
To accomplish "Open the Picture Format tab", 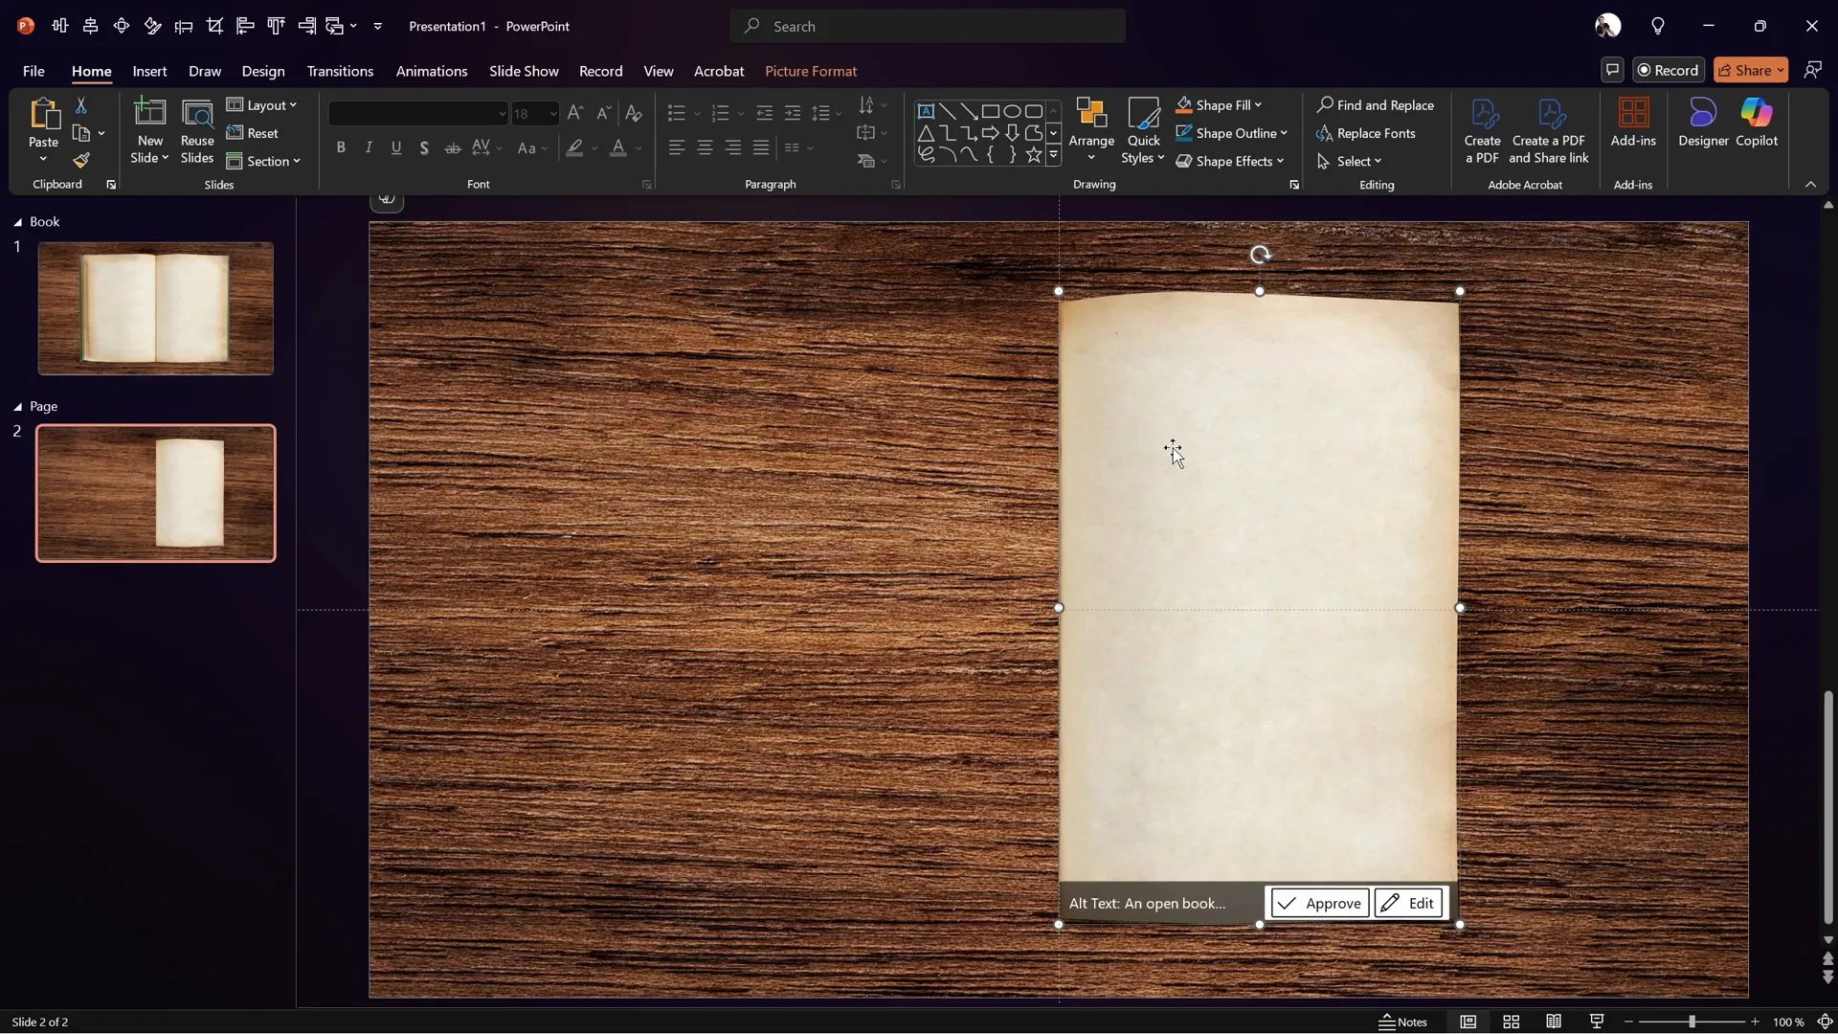I will [x=811, y=71].
